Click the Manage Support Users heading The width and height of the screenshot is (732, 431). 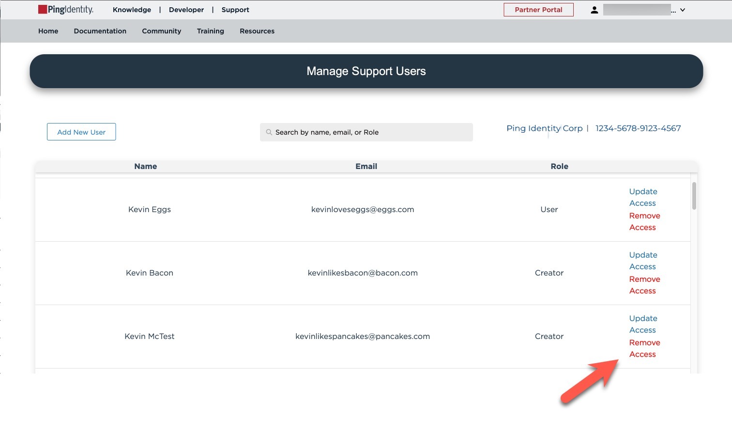(366, 71)
